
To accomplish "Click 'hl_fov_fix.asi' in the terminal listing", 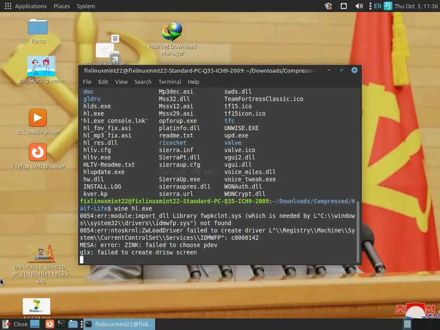I will click(x=107, y=128).
